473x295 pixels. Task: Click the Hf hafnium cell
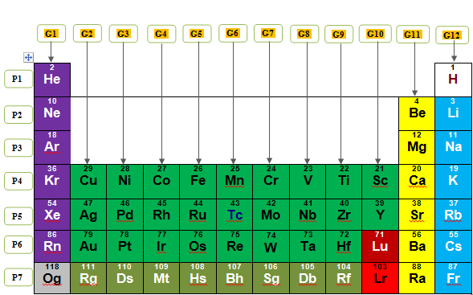coord(344,247)
